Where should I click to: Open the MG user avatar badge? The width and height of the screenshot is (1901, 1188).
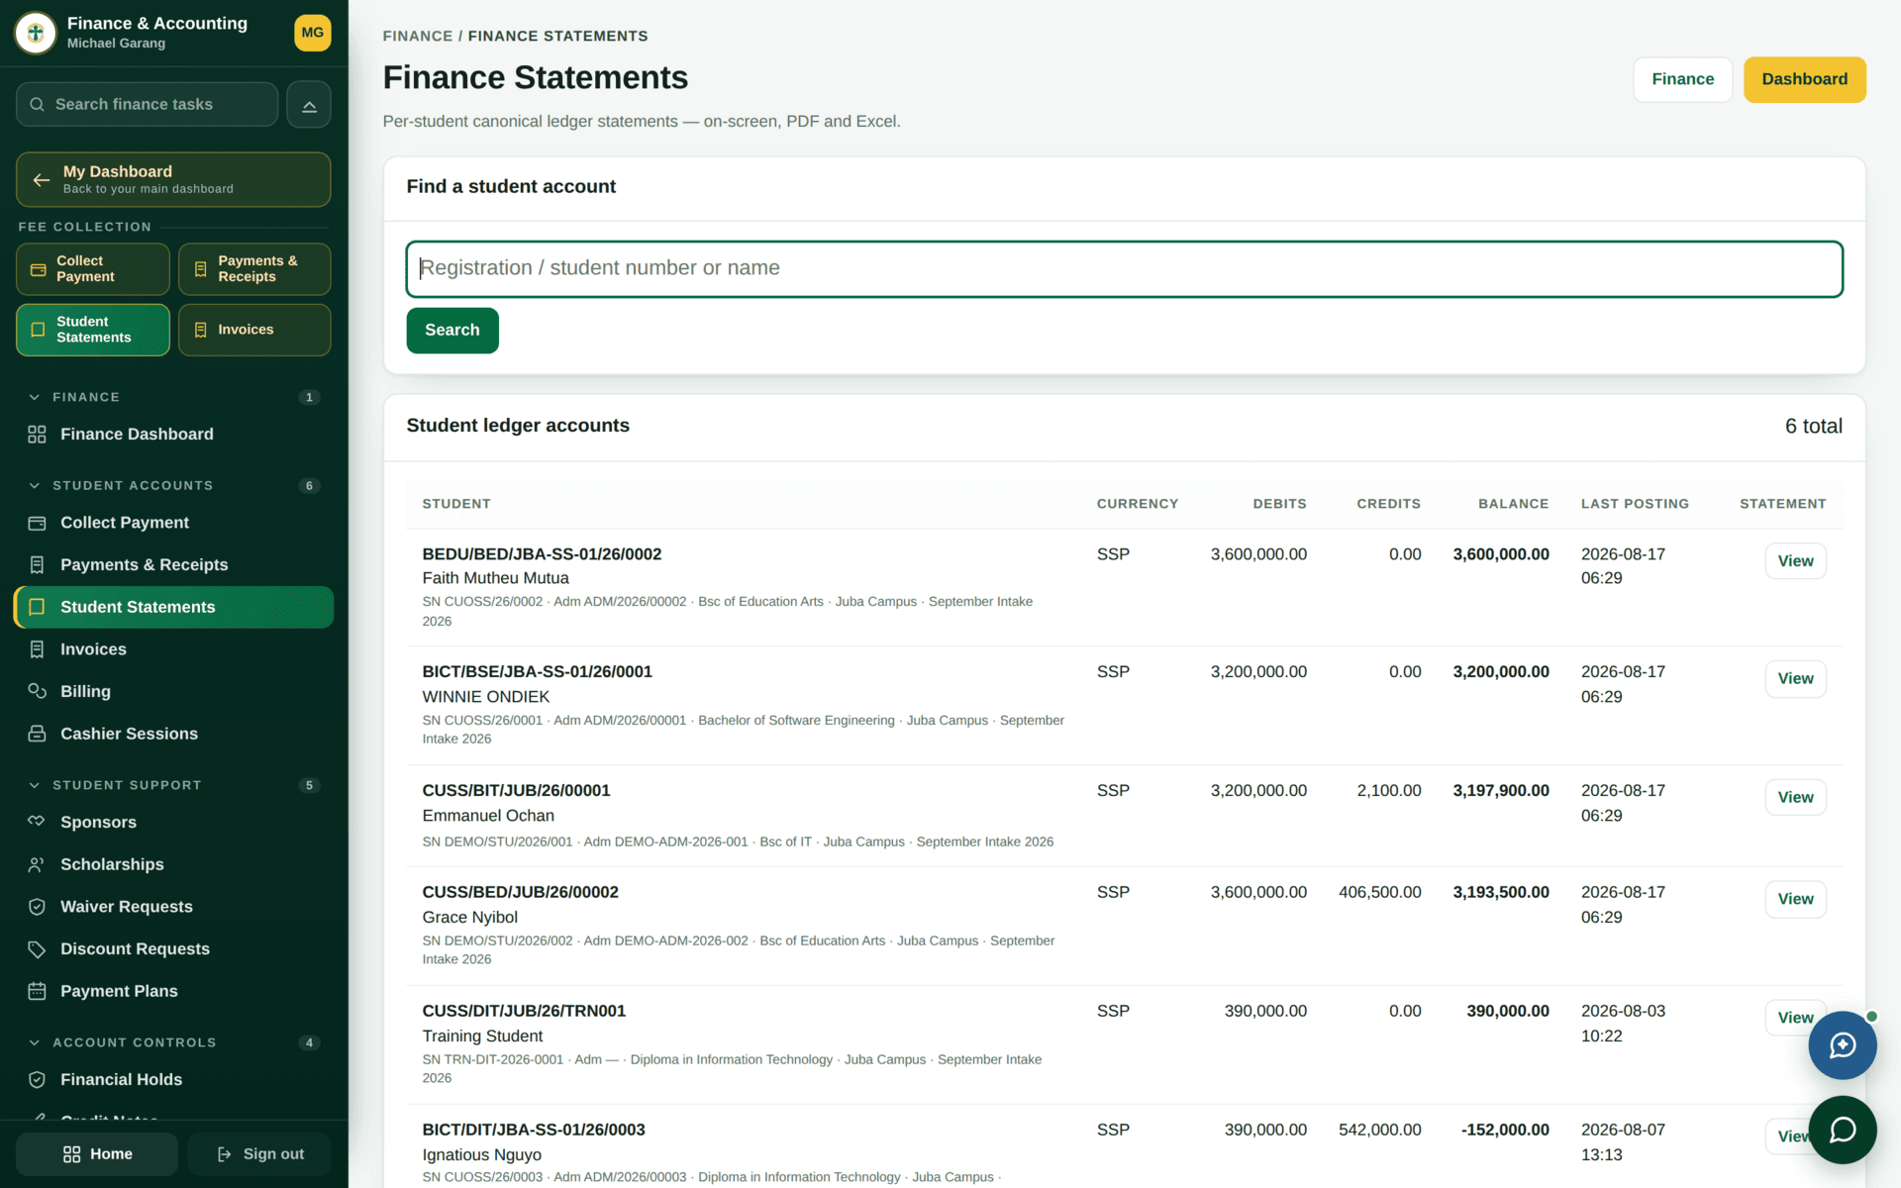(x=313, y=33)
